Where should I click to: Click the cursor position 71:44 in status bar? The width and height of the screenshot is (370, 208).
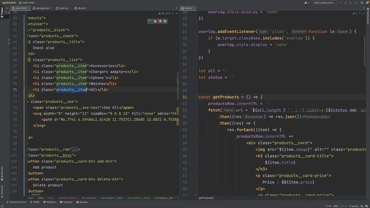(x=328, y=206)
